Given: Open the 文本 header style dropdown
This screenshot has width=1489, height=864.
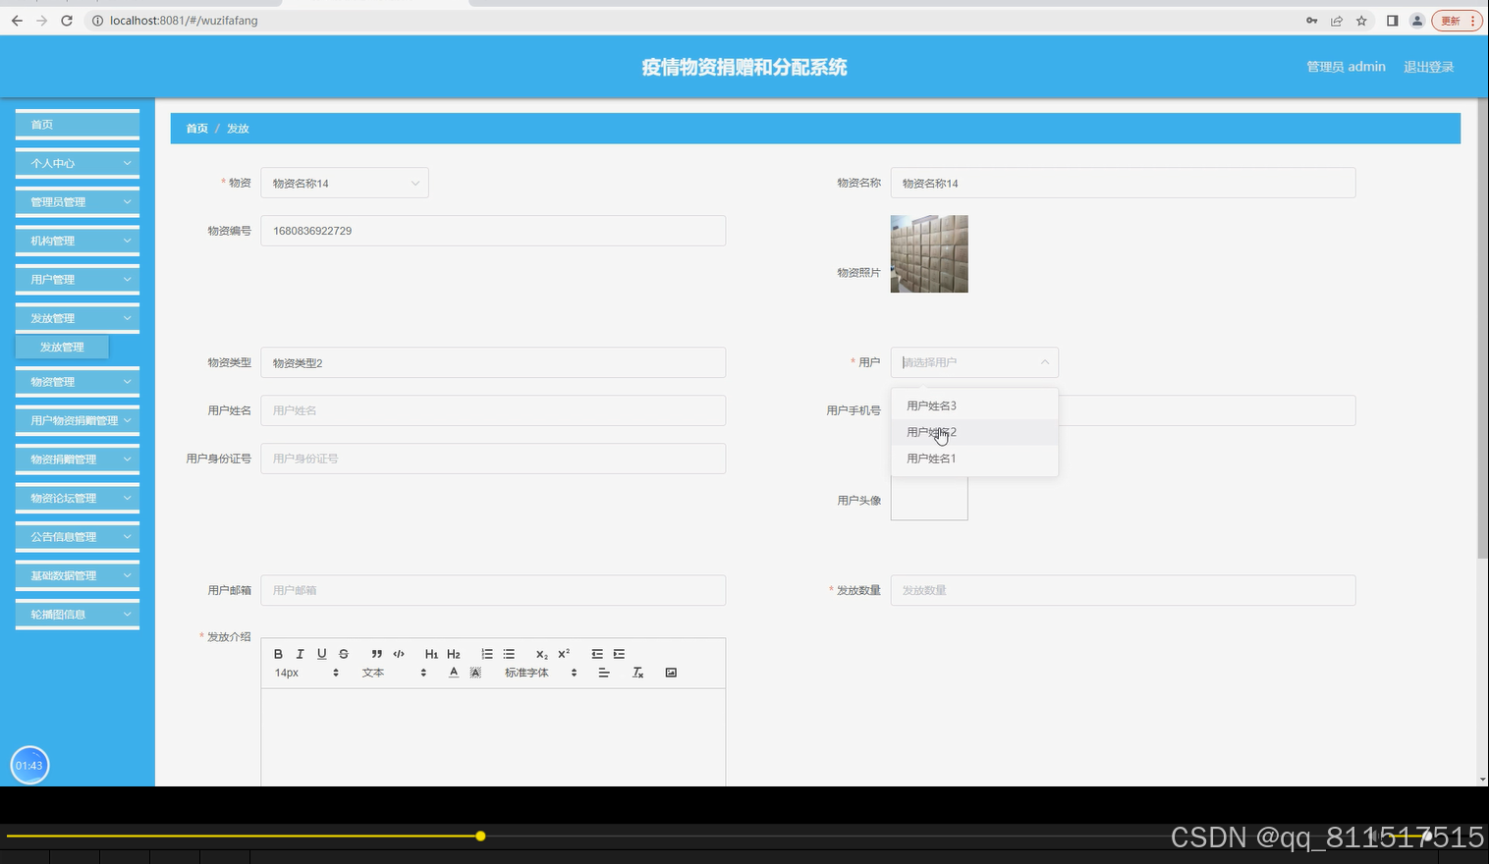Looking at the screenshot, I should (395, 673).
